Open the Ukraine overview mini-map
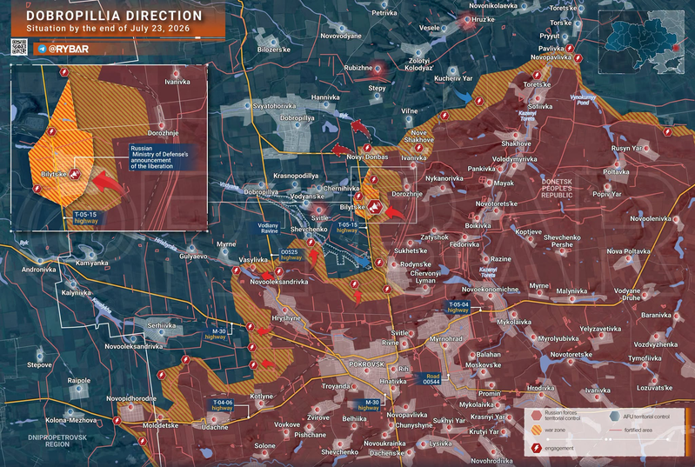 (641, 42)
